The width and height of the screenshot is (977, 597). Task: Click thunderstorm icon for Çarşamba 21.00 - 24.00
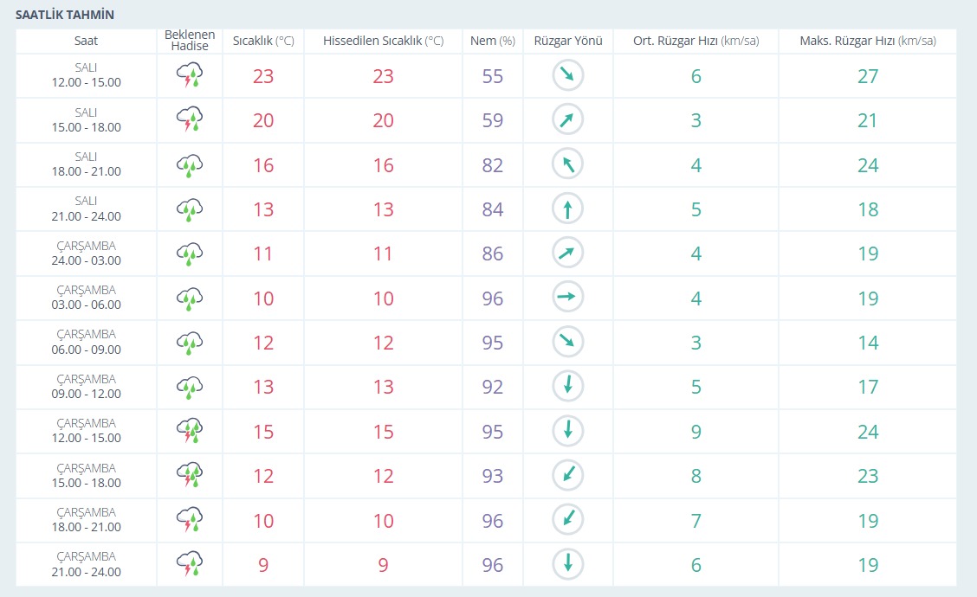pyautogui.click(x=189, y=565)
